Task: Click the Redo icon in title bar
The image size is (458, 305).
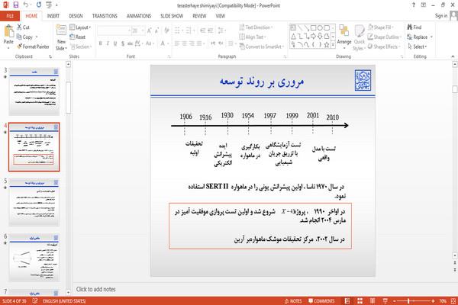Action: coord(39,5)
